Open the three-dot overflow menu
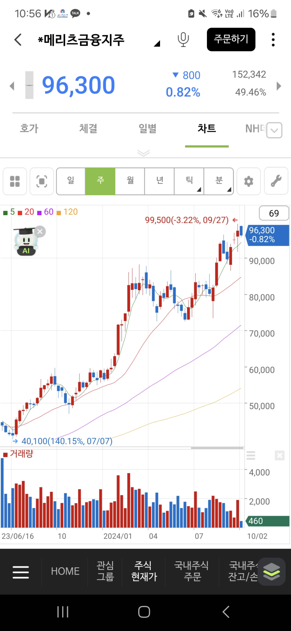Screen dimensions: 291x631 273,39
